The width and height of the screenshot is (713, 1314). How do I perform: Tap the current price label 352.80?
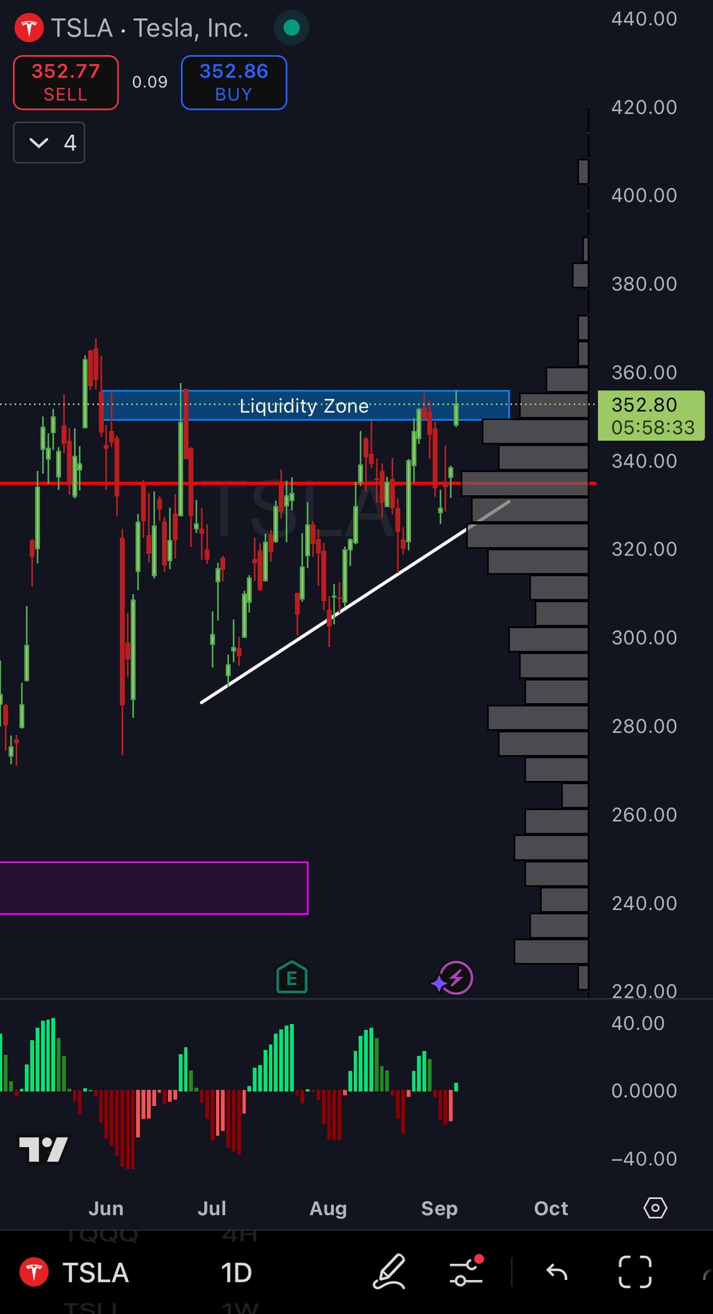coord(651,415)
